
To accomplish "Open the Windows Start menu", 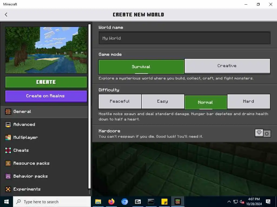I will tap(6, 202).
